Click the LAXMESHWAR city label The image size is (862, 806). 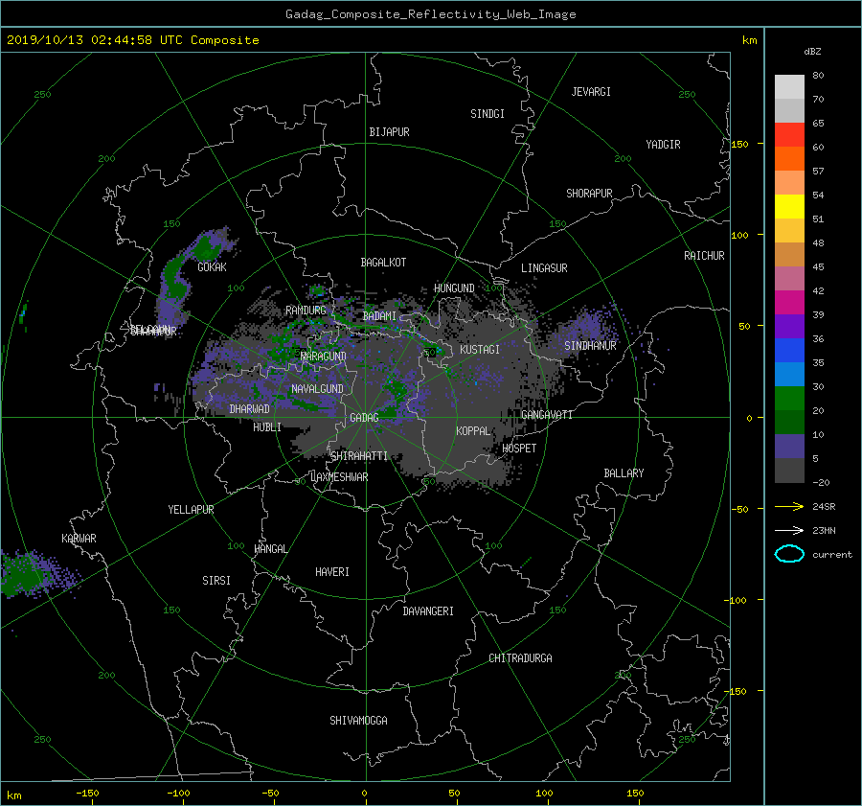coord(339,477)
